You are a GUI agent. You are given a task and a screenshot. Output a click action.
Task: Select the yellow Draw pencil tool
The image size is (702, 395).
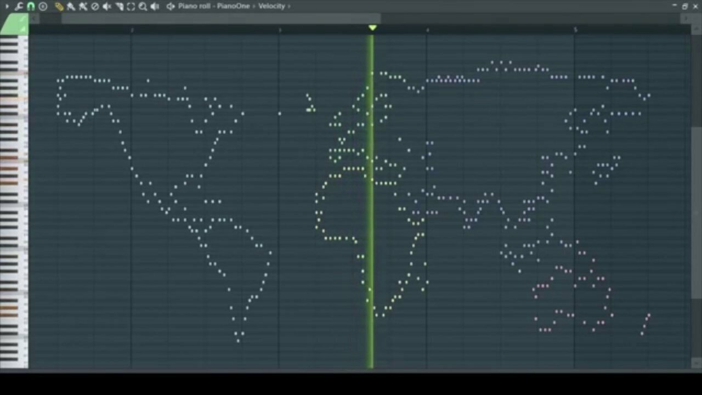tap(59, 6)
